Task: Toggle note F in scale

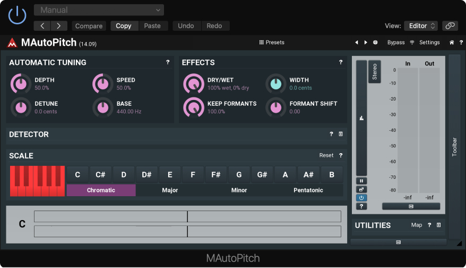Action: tap(193, 174)
